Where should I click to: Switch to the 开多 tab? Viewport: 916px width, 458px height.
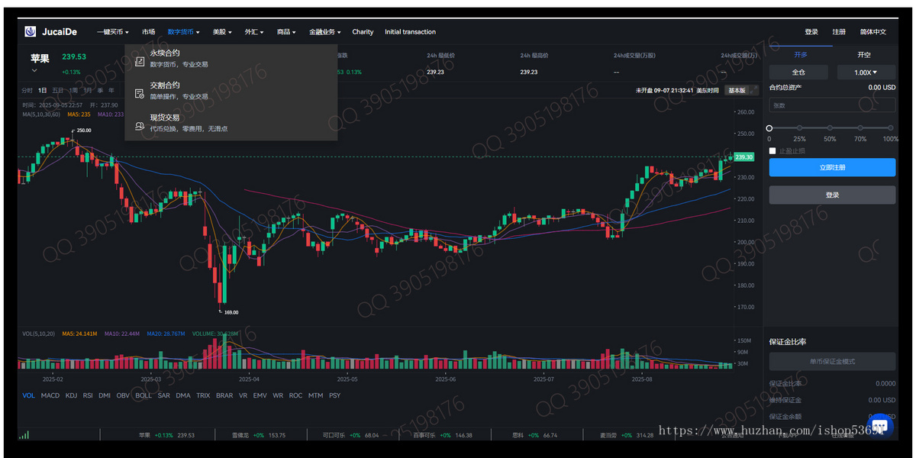[x=800, y=55]
